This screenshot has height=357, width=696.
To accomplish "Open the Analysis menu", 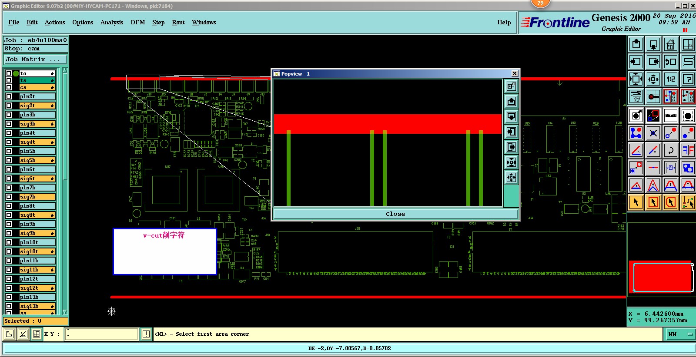I will [x=111, y=23].
